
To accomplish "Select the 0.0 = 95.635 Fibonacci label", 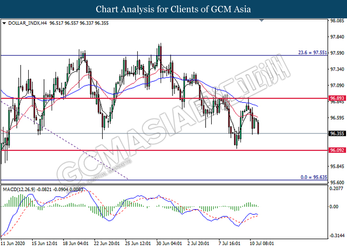I will pos(314,177).
